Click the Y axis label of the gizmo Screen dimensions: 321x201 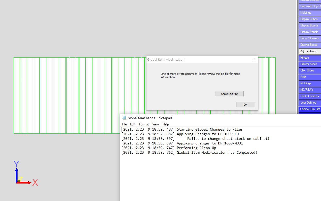click(x=17, y=164)
